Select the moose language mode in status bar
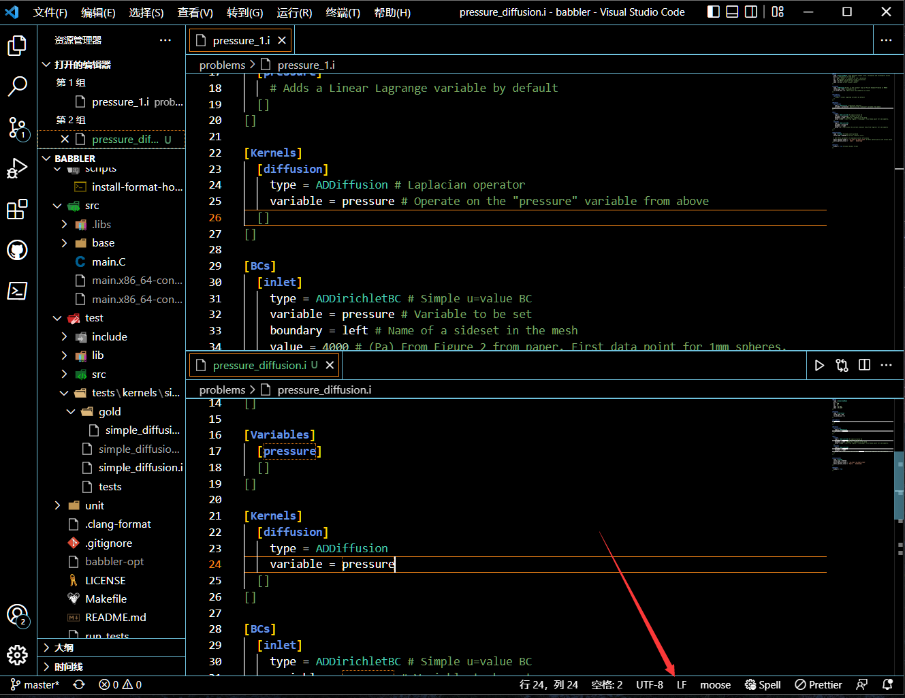 [x=715, y=684]
